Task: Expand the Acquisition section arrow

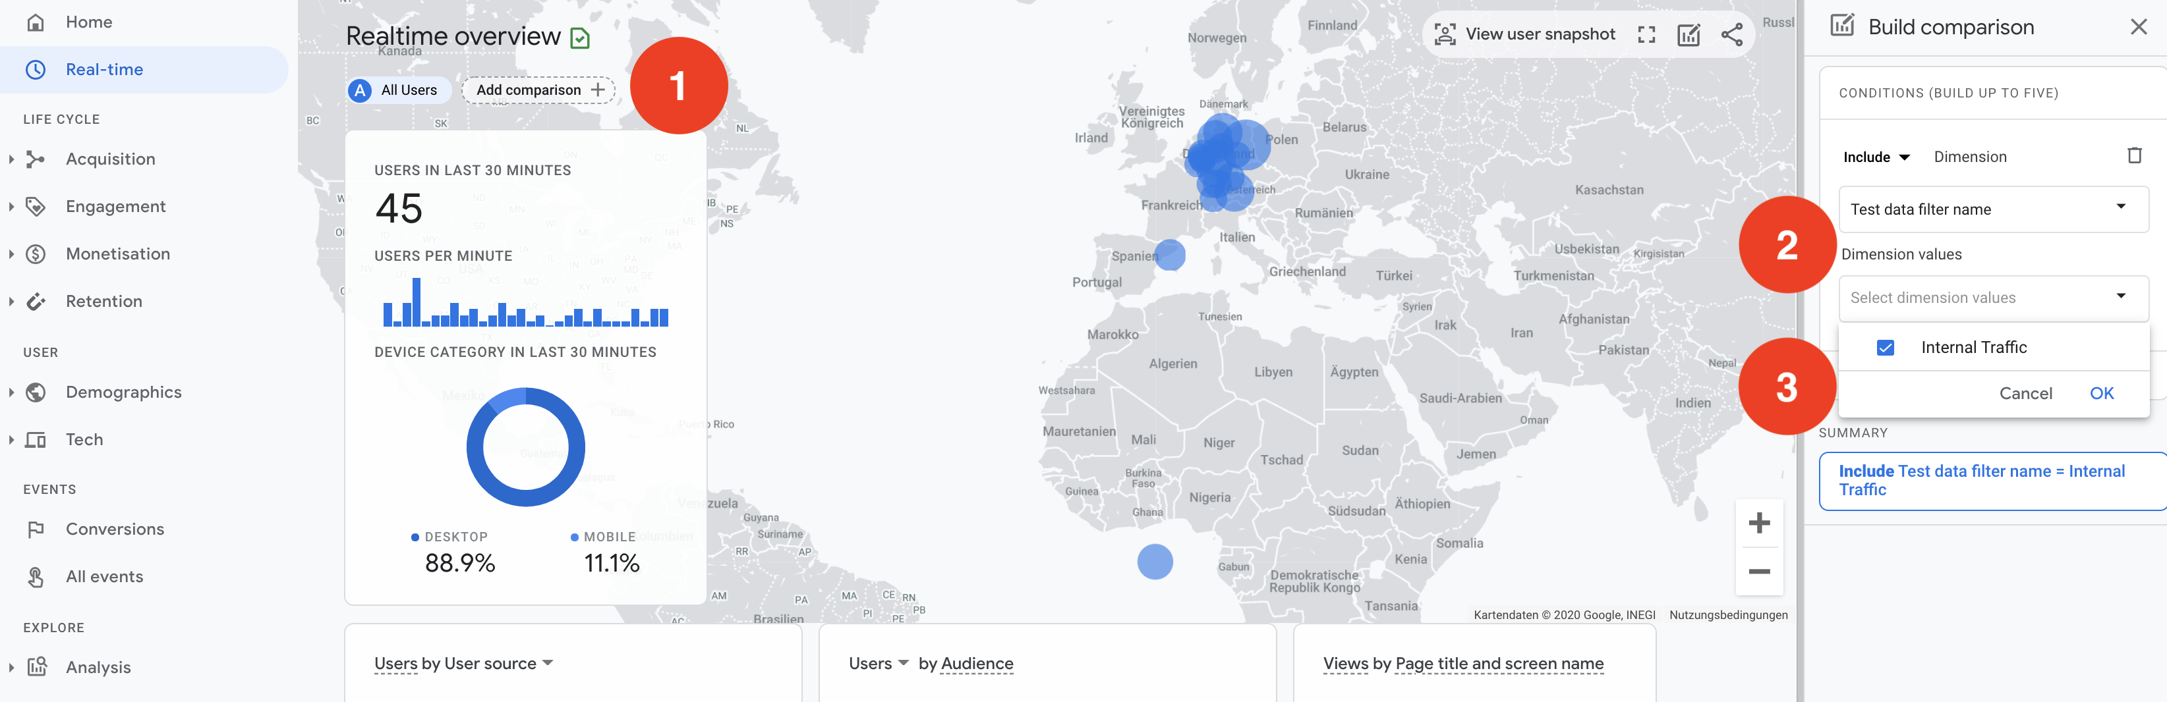Action: pyautogui.click(x=11, y=159)
